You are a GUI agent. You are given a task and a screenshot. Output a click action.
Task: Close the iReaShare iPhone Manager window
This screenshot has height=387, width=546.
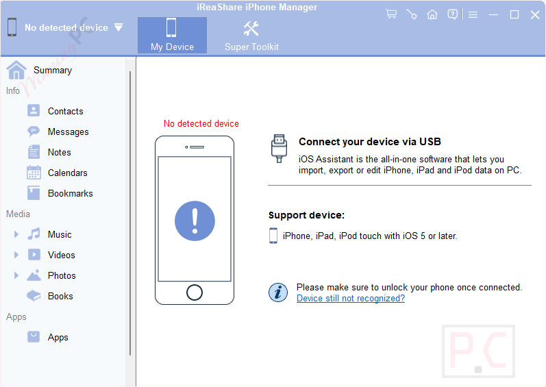535,14
